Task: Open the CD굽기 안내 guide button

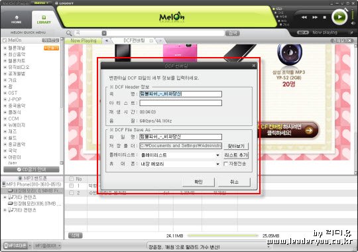Action: 31,169
